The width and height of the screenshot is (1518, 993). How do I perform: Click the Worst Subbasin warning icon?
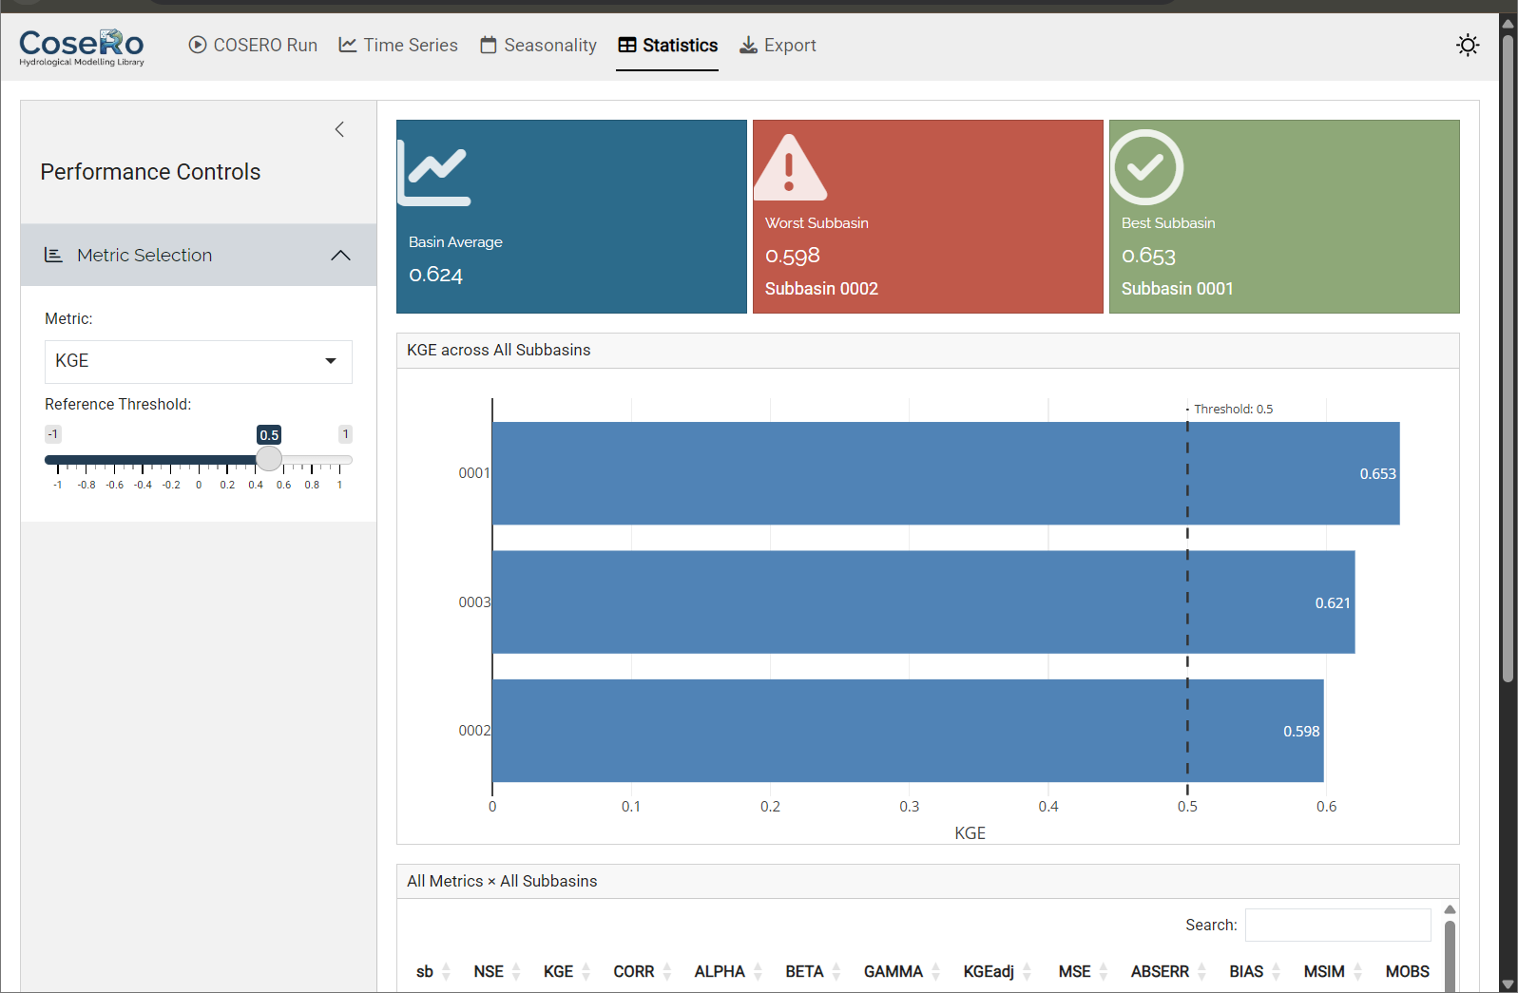coord(789,168)
